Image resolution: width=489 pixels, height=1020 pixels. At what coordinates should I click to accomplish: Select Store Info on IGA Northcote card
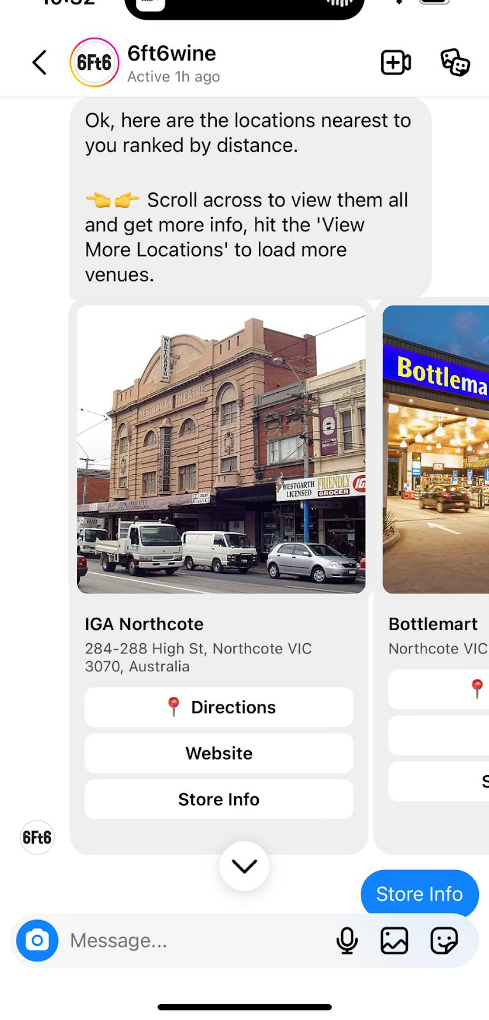(219, 799)
